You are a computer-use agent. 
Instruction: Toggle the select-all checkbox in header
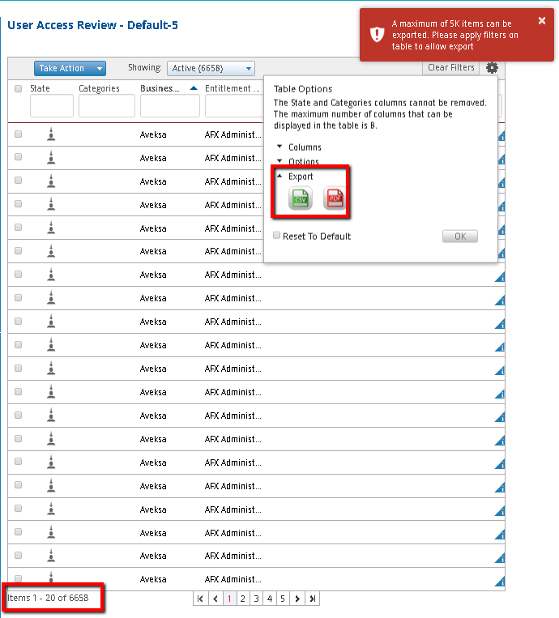[x=19, y=89]
